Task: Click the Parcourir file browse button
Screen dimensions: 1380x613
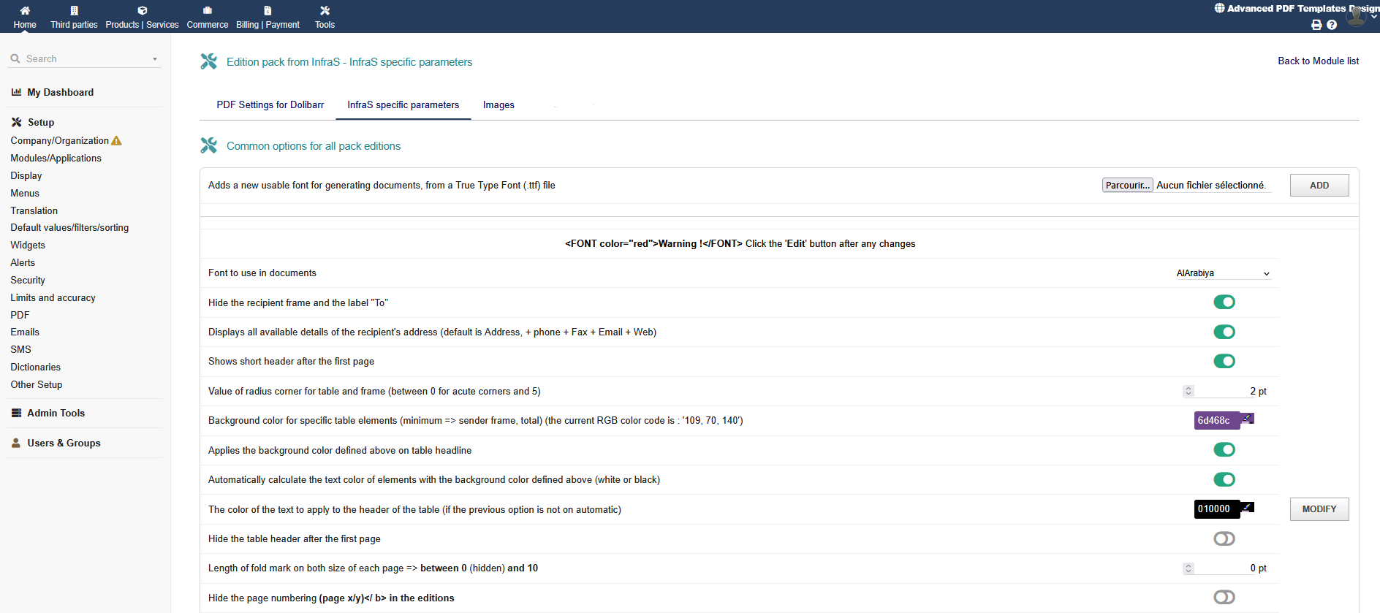Action: [x=1127, y=186]
